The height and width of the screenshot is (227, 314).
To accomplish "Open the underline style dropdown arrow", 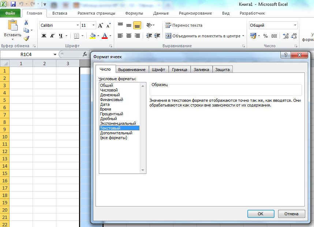I will click(66, 36).
